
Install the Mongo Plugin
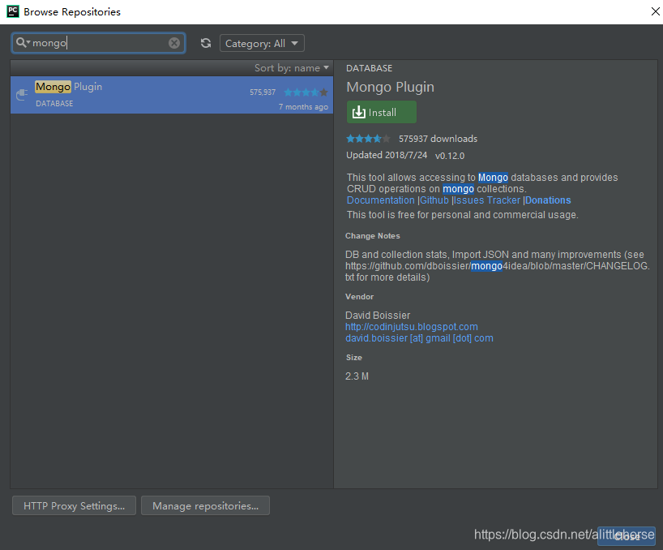[x=382, y=112]
